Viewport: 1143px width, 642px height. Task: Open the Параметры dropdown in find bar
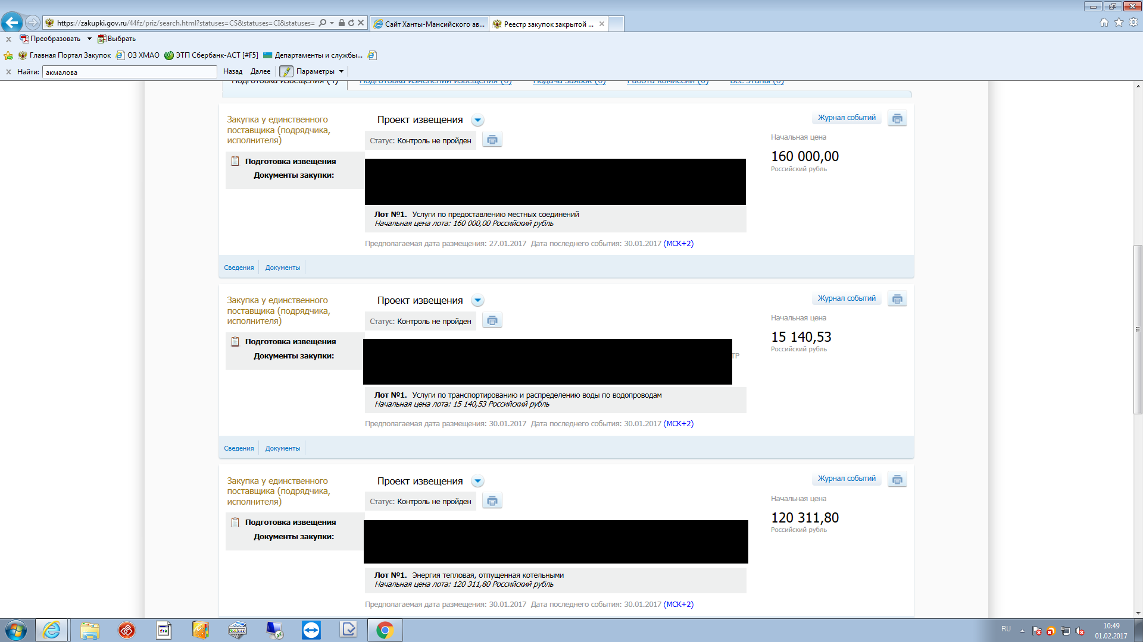320,71
